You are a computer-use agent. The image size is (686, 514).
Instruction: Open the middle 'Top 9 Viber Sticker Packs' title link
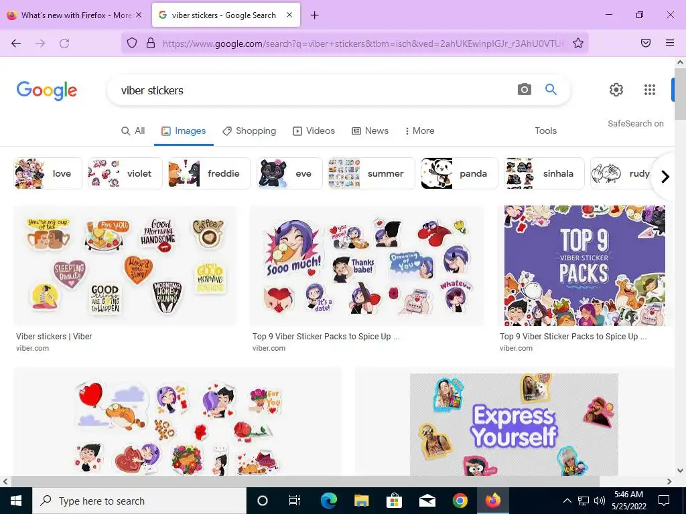tap(326, 337)
